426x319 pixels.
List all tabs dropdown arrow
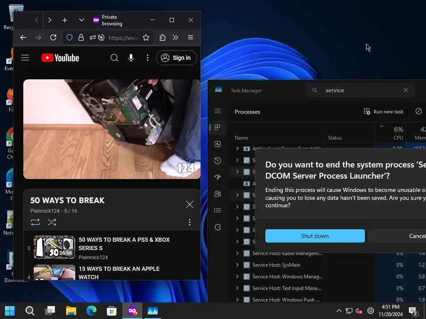click(x=81, y=20)
